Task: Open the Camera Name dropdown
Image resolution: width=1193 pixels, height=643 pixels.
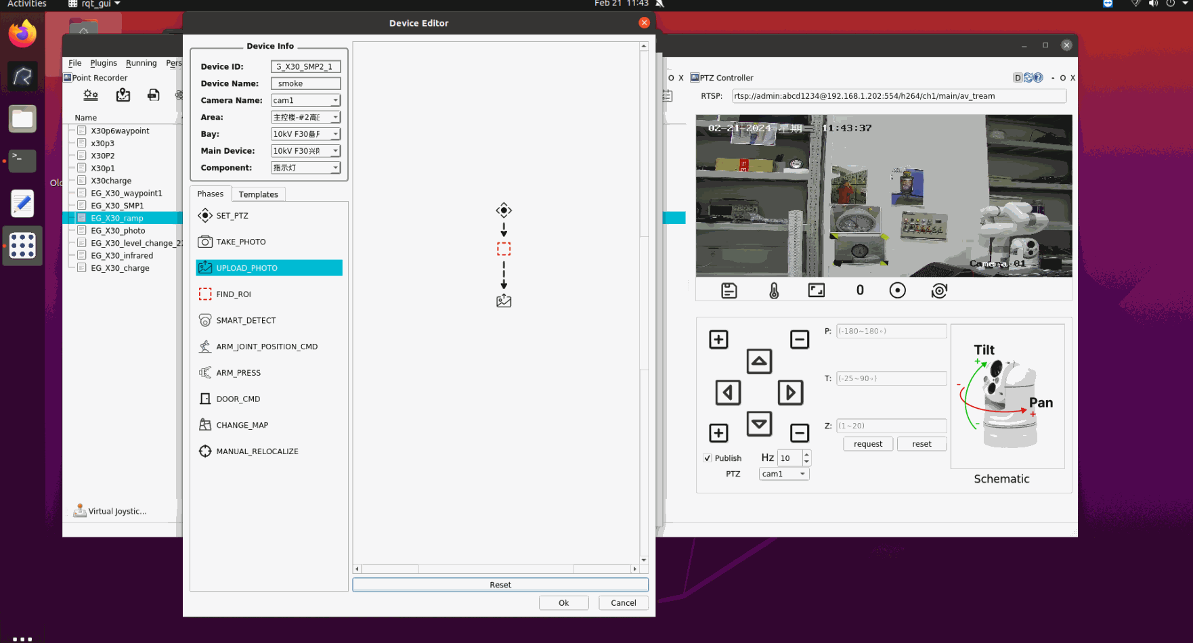Action: [x=305, y=101]
